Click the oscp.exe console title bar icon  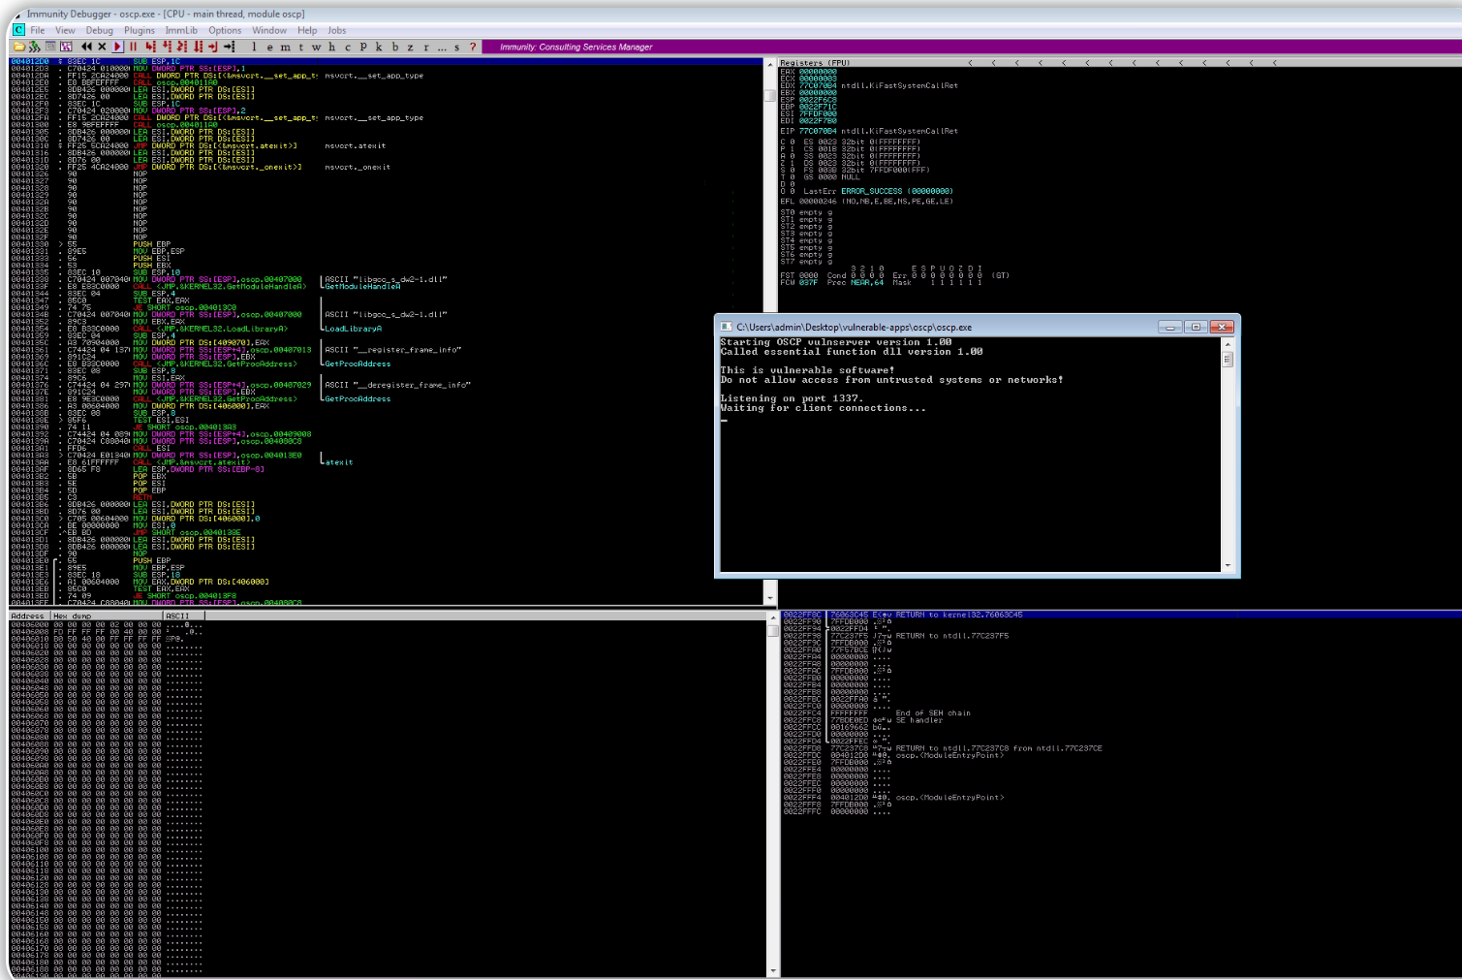coord(727,327)
